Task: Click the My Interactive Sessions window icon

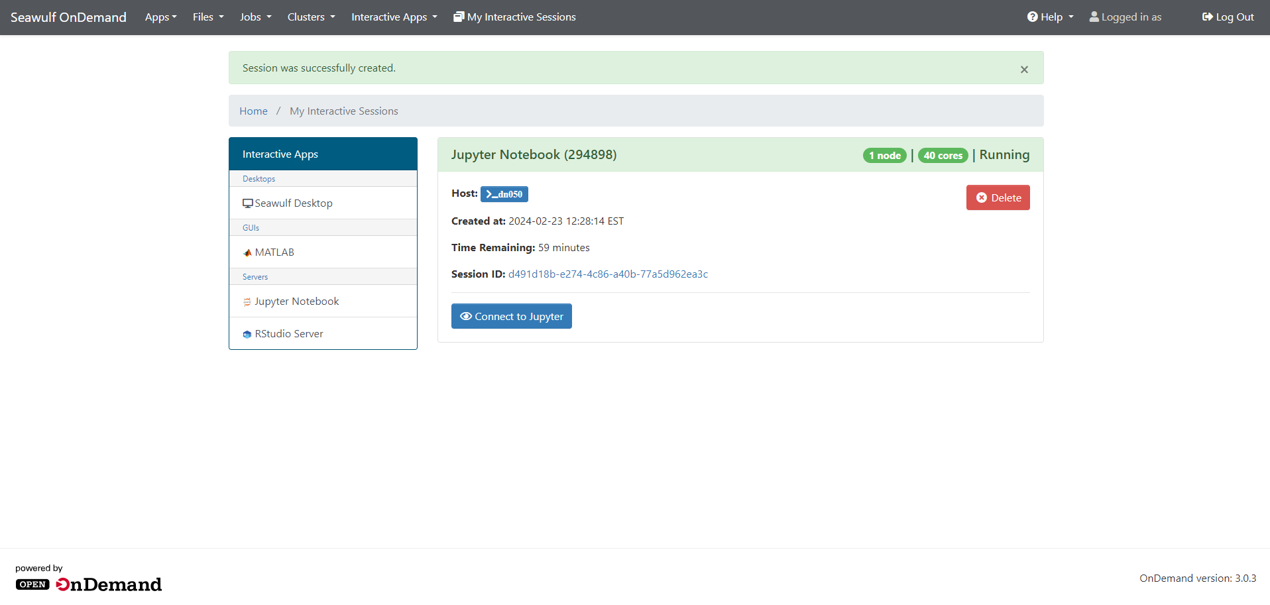Action: pos(459,17)
